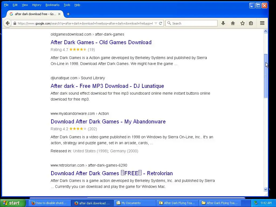Show bookmarks list clipboard icon

(x=251, y=23)
